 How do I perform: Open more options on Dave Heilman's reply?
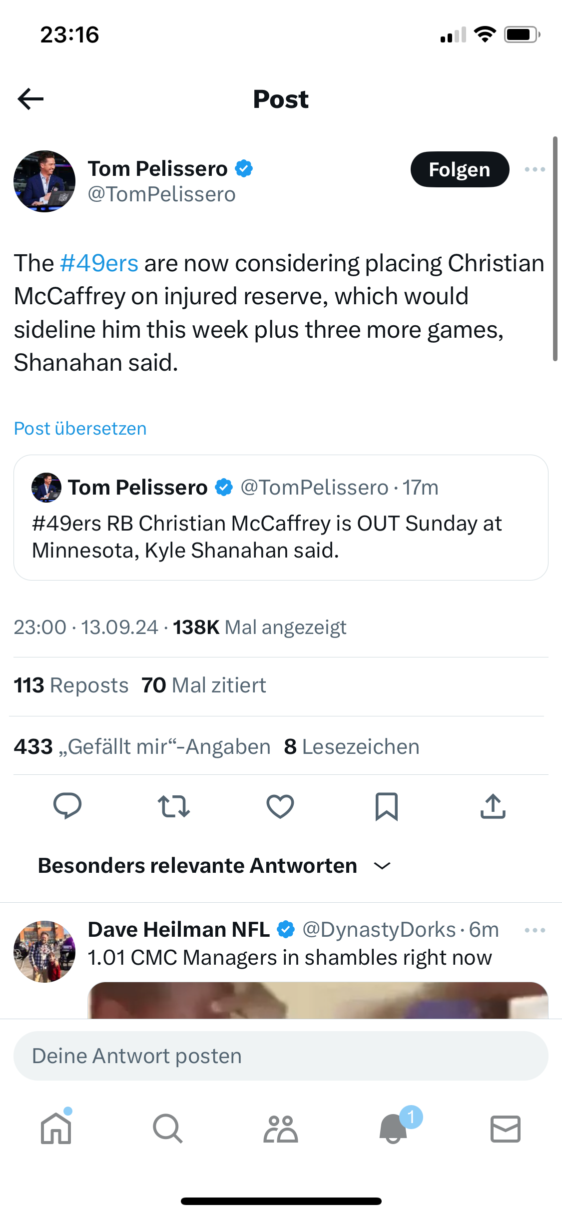coord(535,930)
